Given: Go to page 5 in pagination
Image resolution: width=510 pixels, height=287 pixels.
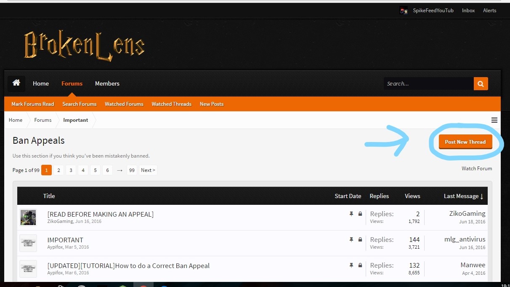Looking at the screenshot, I should pos(95,170).
